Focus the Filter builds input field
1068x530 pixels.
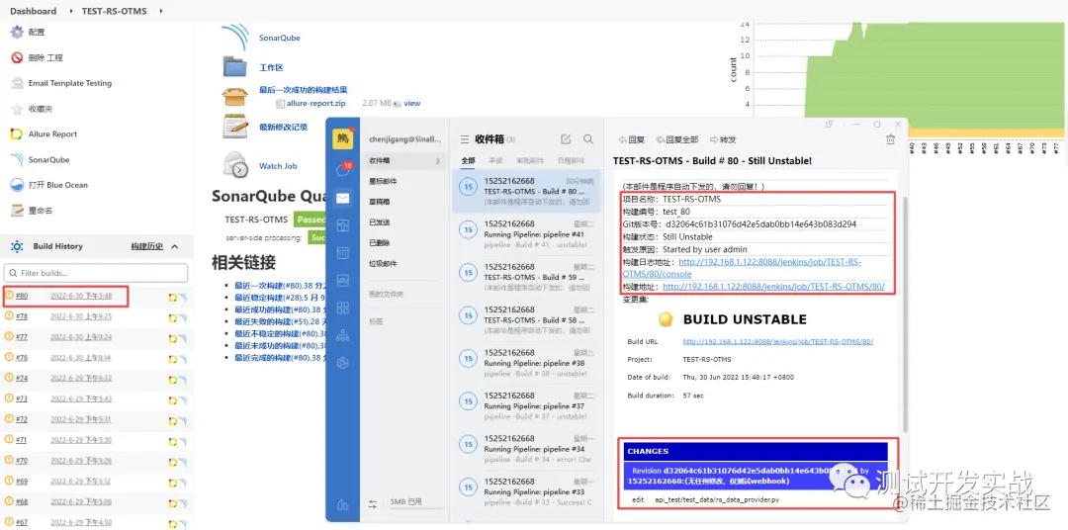[x=96, y=273]
